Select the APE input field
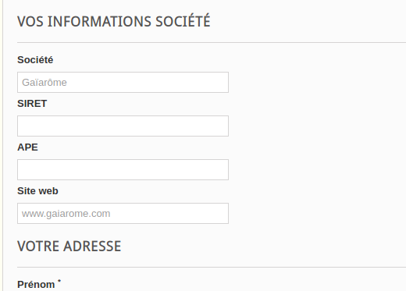Screen dimensions: 406x291 point(123,169)
